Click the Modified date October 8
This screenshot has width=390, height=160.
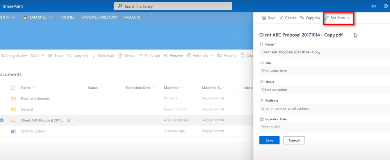point(171,98)
